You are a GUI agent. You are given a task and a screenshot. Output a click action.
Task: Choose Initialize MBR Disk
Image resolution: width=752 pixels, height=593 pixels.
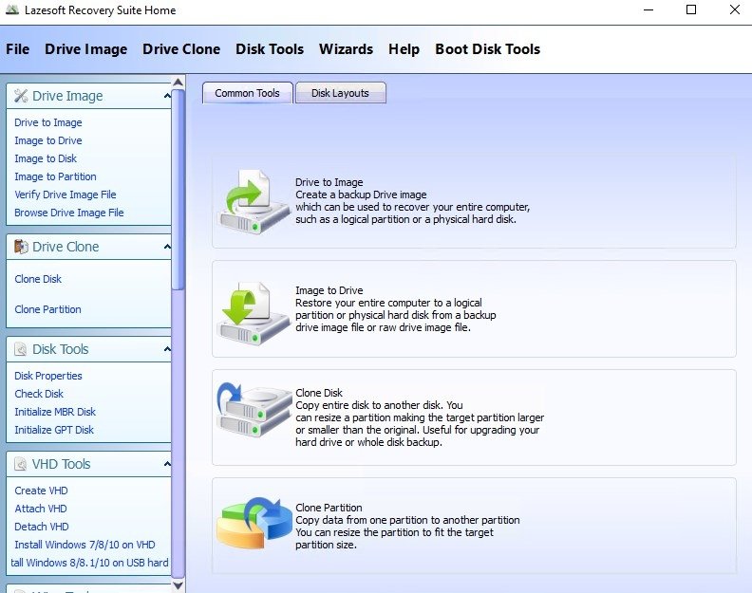(x=55, y=412)
